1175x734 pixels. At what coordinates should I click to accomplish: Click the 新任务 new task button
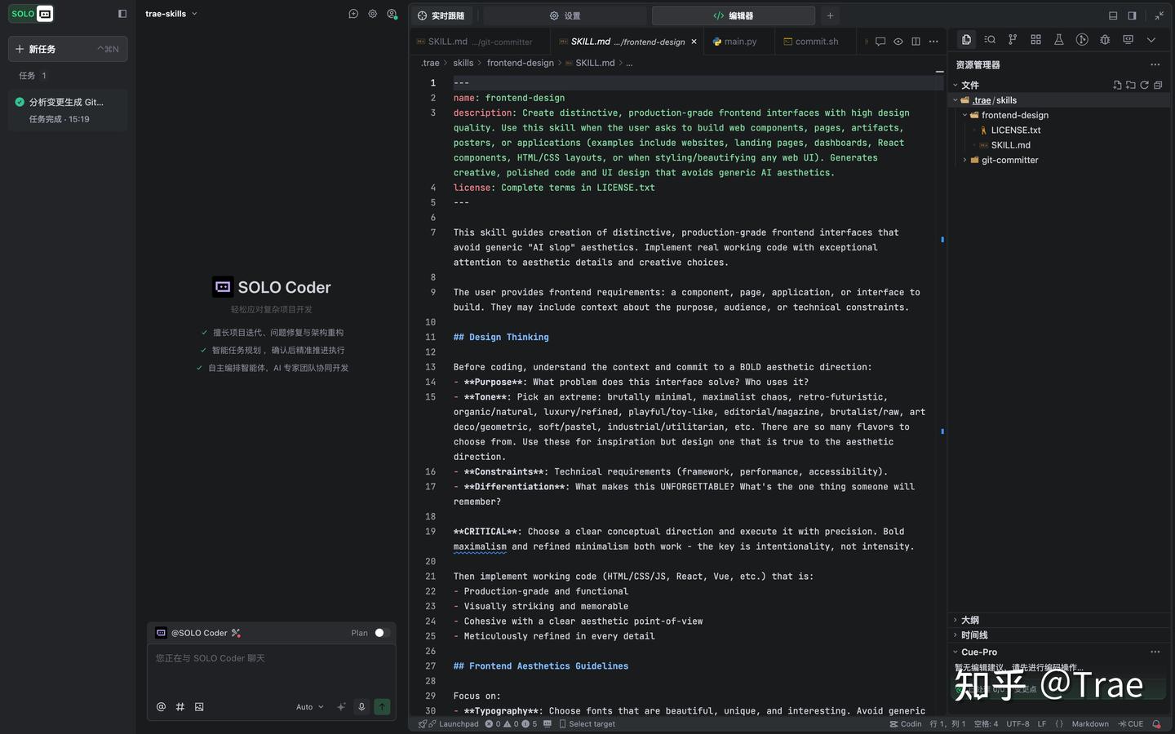tap(68, 49)
